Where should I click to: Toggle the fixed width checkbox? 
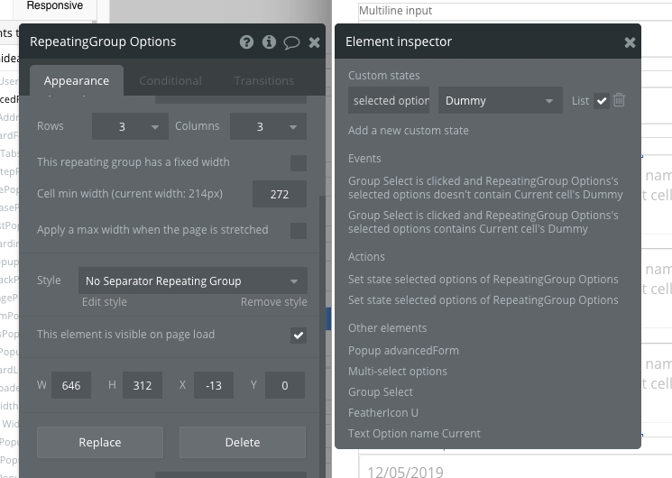click(x=298, y=163)
